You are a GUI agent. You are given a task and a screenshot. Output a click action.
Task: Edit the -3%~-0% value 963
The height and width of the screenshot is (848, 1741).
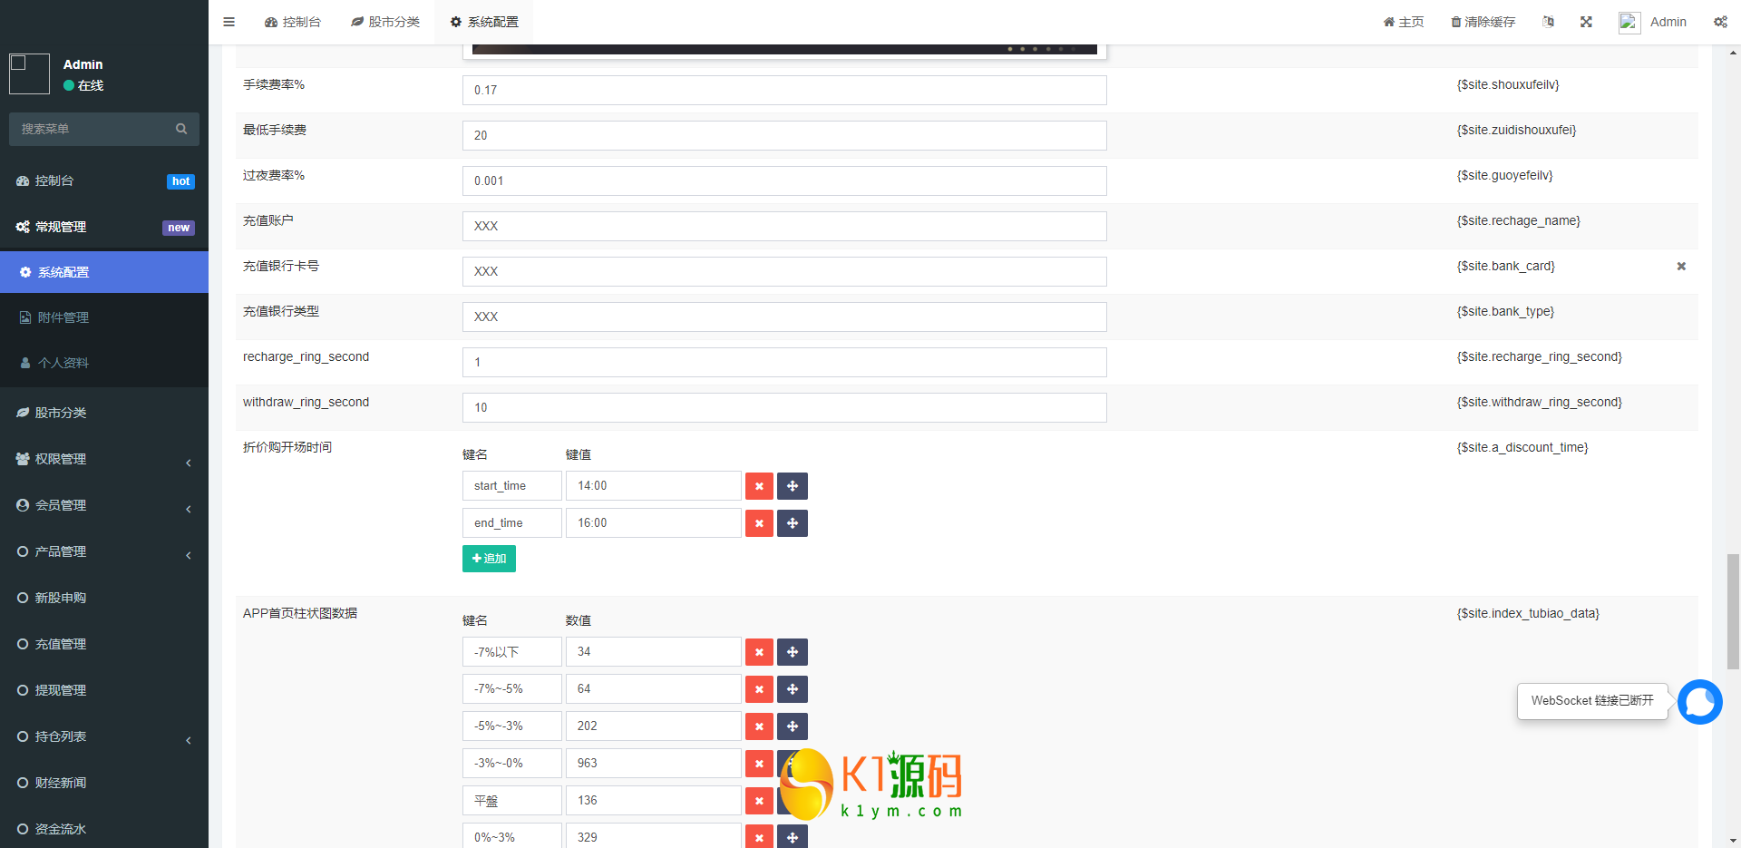point(654,764)
